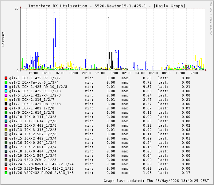The width and height of the screenshot is (214, 185).
Task: Click legend entry gi1/1 ICX-1.425-R7_1/2/7
Action: point(35,78)
